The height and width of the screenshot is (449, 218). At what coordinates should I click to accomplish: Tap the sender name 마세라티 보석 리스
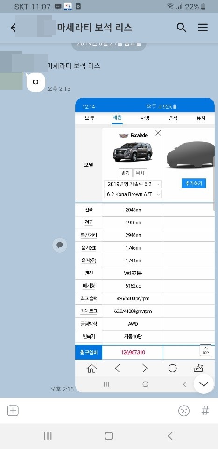coord(73,66)
